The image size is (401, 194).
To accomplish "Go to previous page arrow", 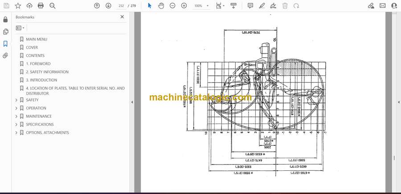I will tap(97, 6).
